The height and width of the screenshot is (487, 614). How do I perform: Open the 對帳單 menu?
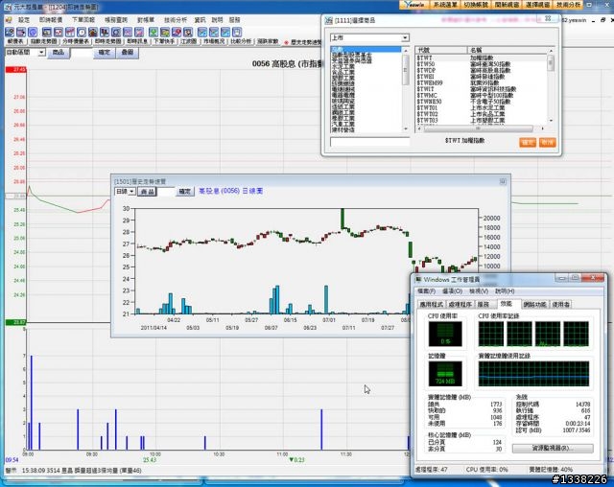point(146,20)
